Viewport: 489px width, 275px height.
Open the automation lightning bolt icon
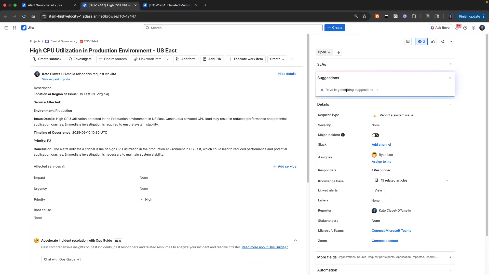[x=338, y=52]
